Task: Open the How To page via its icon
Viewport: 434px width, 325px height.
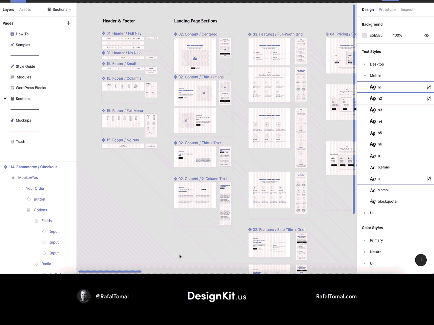Action: click(x=12, y=34)
